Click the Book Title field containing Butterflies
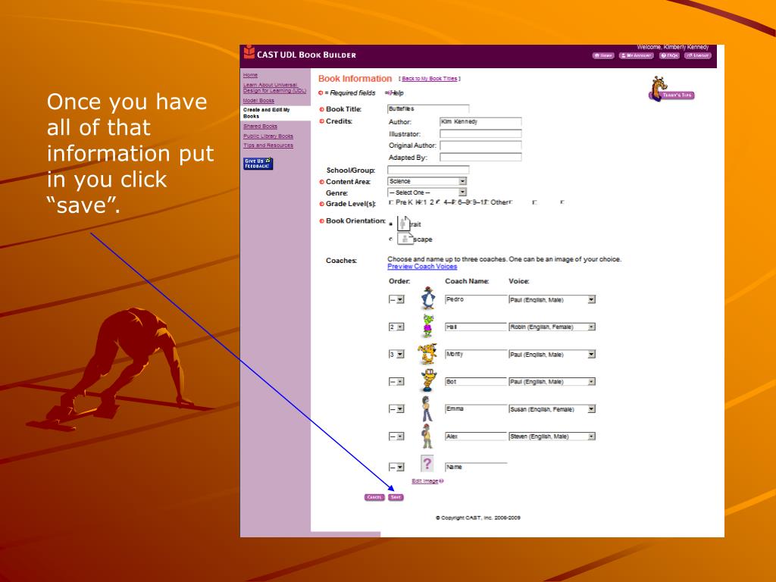The image size is (776, 582). [x=428, y=109]
